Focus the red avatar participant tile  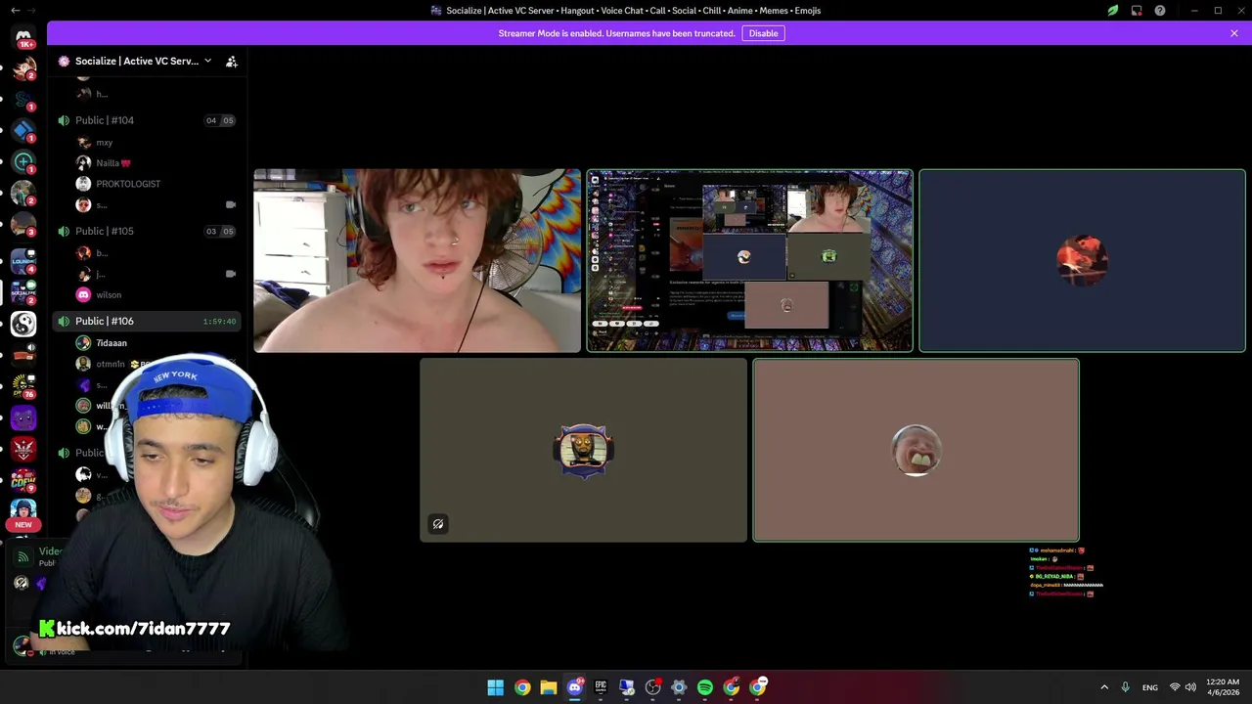pos(1082,260)
